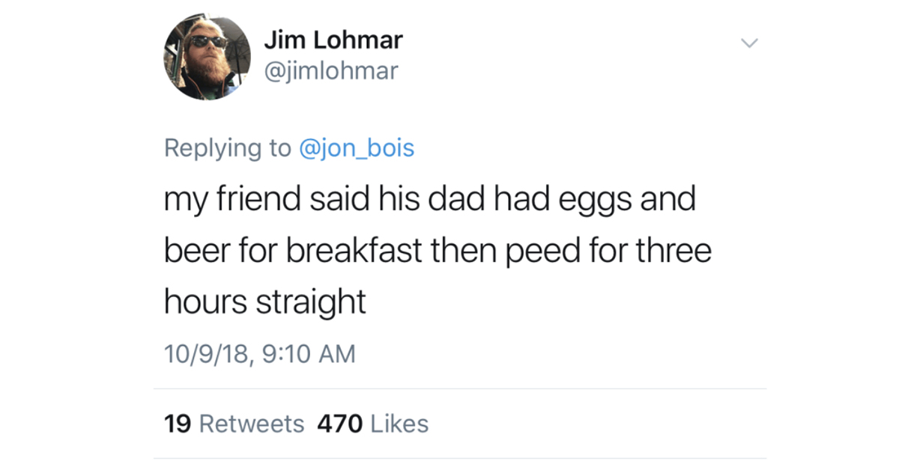Screen dimensions: 899x470
Task: Click Jim Lohmar's profile avatar photo
Action: click(206, 58)
